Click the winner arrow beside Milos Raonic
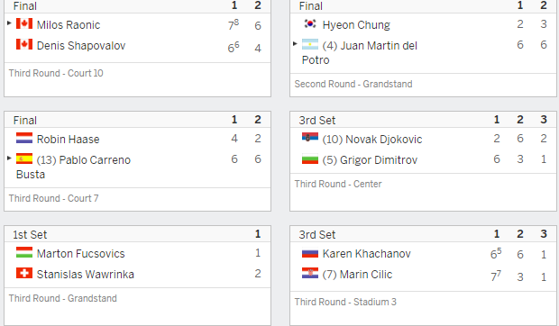Image resolution: width=559 pixels, height=326 pixels. (x=9, y=23)
